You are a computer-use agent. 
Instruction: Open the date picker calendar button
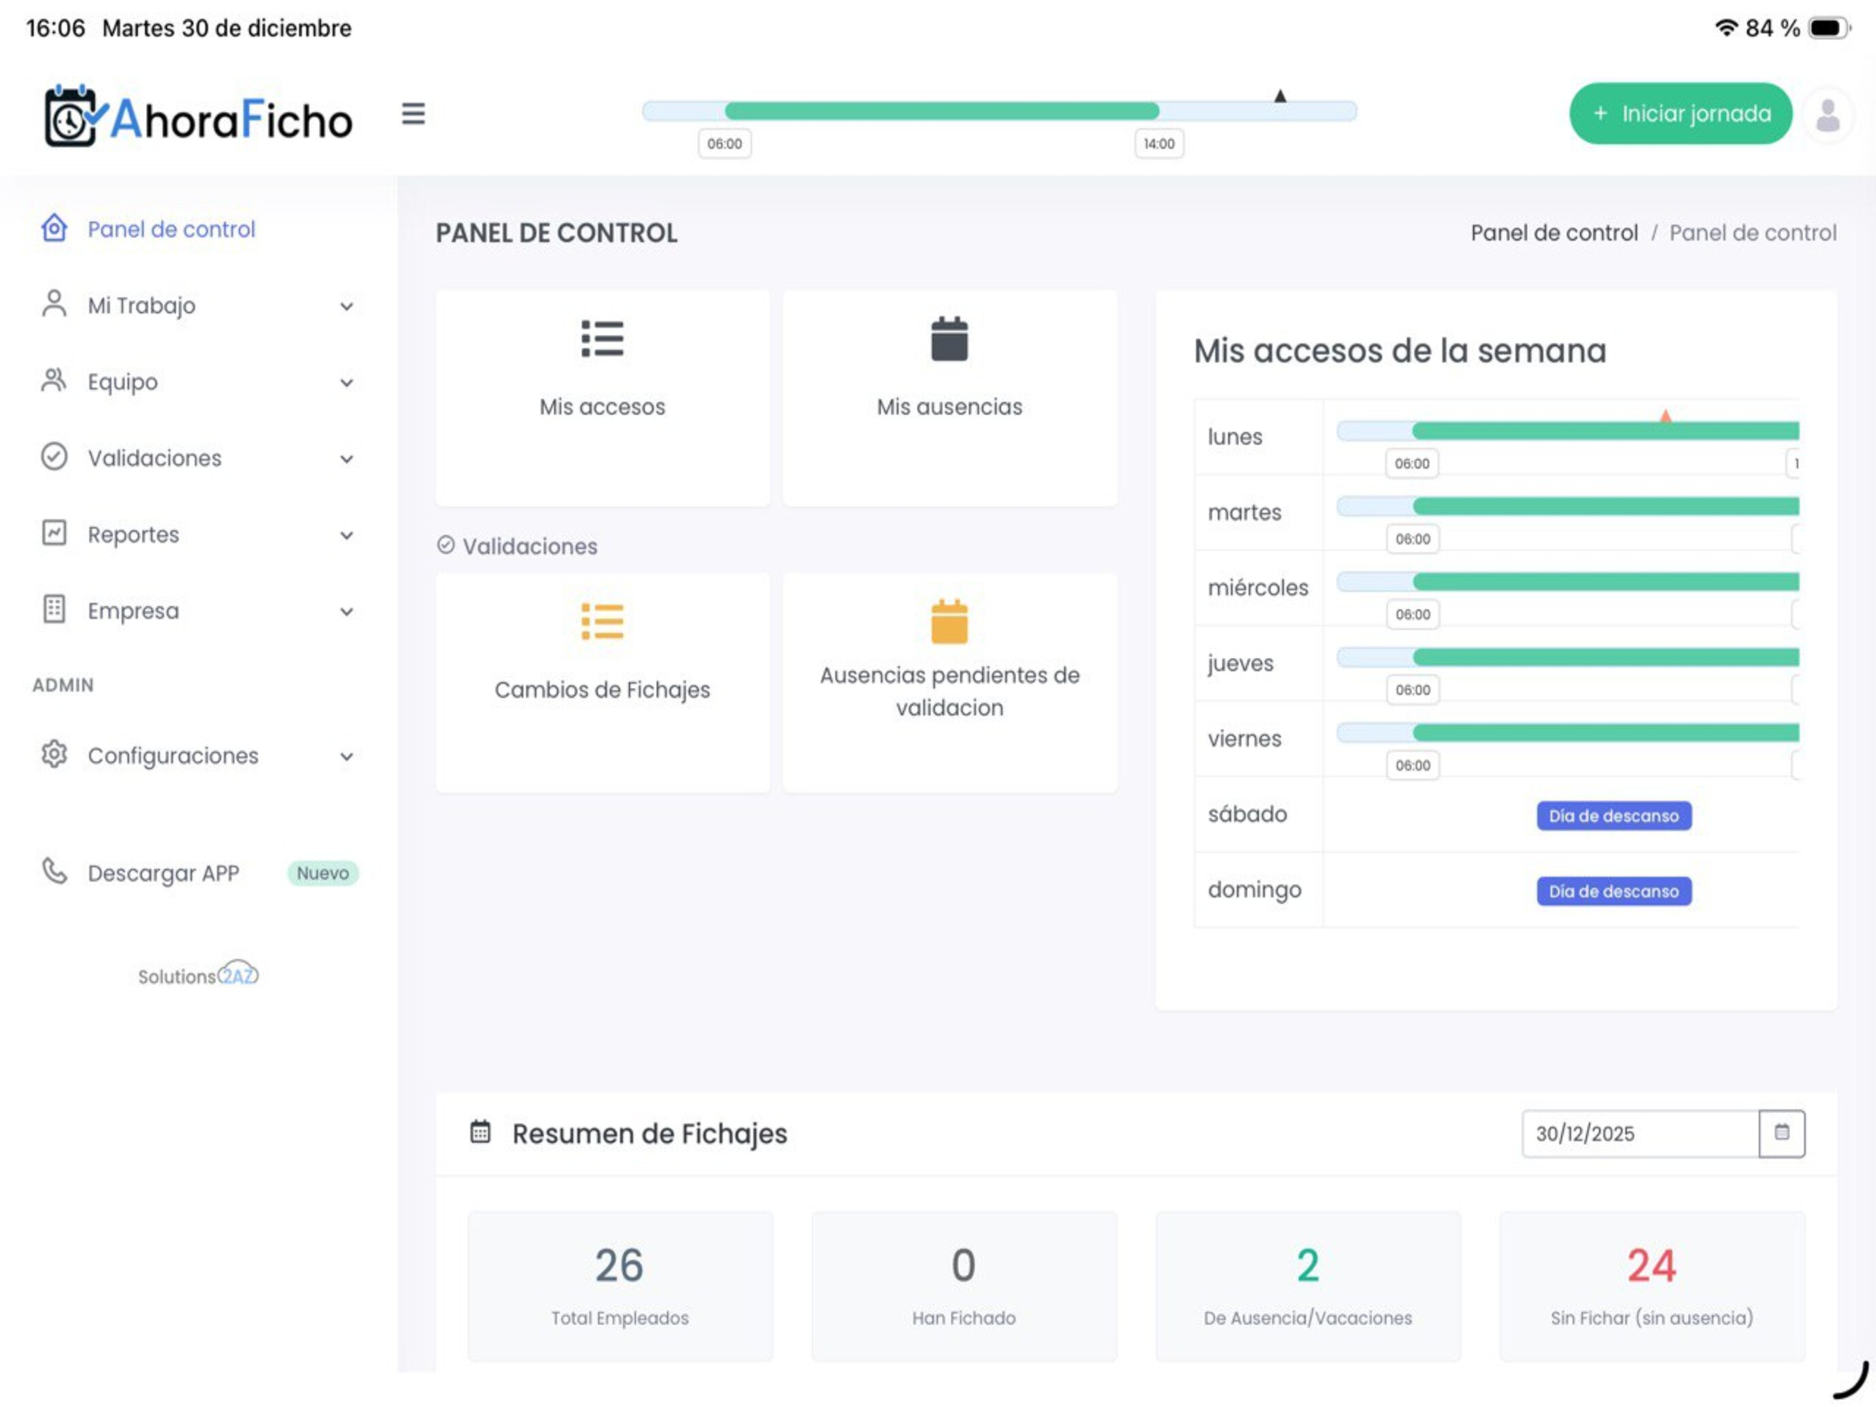[x=1782, y=1132]
